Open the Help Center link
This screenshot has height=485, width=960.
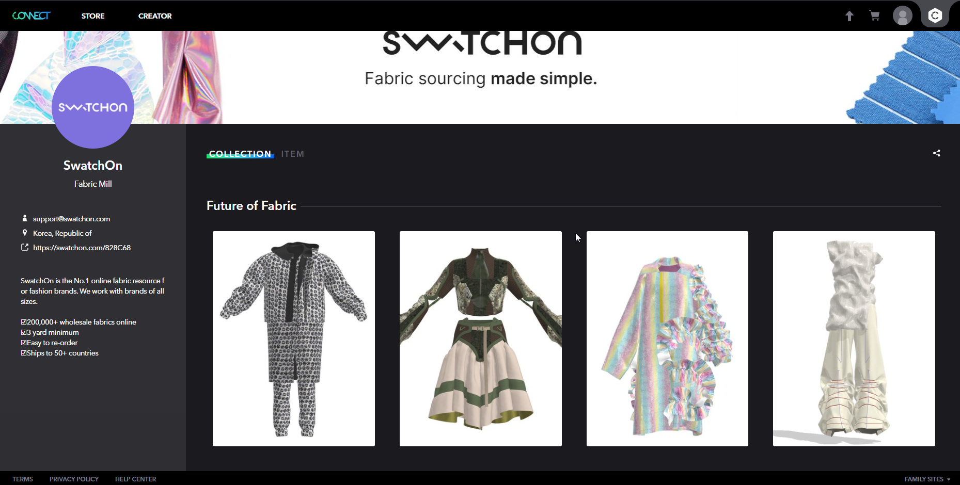(135, 479)
